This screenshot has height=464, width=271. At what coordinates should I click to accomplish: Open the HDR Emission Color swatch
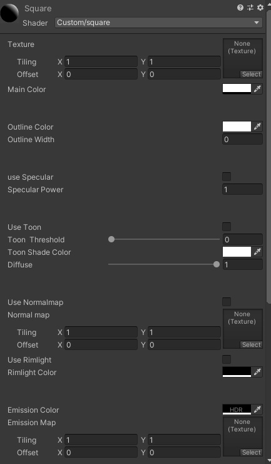coord(237,410)
